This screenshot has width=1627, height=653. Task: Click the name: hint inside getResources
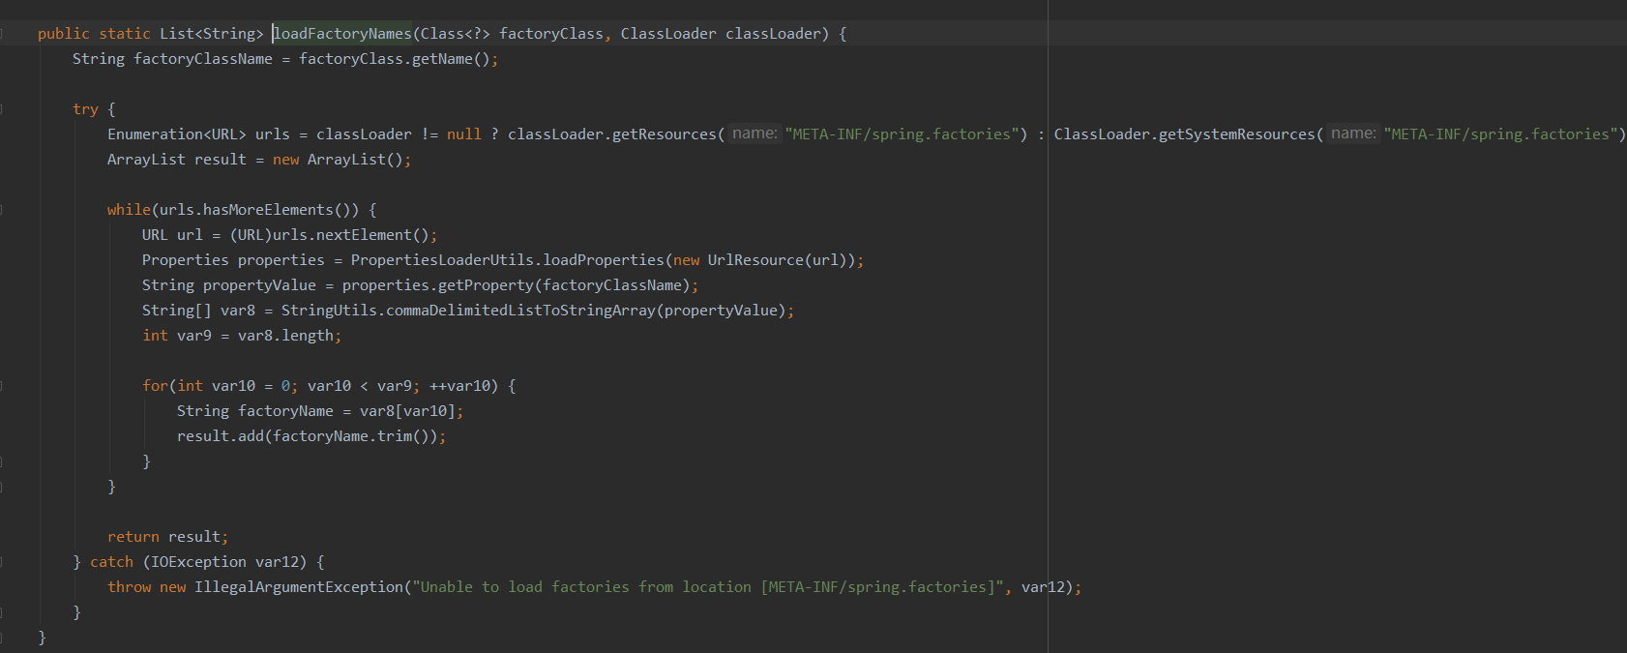[754, 134]
